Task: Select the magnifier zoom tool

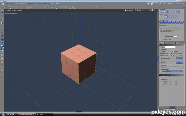Action: click(2, 62)
